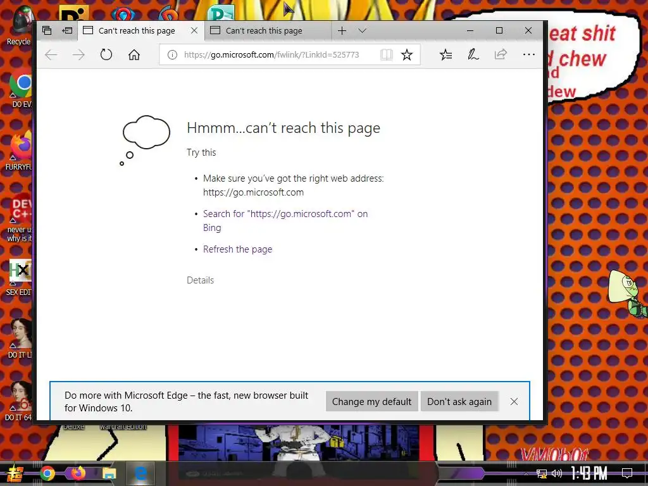Launch Chrome from the taskbar
This screenshot has height=486, width=648.
click(47, 473)
